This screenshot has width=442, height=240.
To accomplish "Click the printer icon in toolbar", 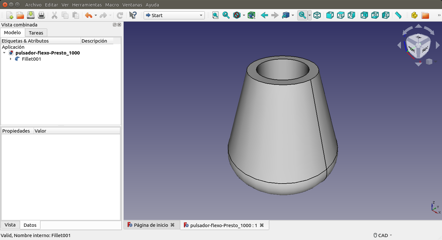I will point(41,15).
